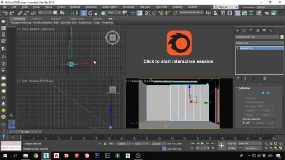Screen dimensions: 285x160
Task: Select Vertex sub-object level icon
Action: [248, 93]
